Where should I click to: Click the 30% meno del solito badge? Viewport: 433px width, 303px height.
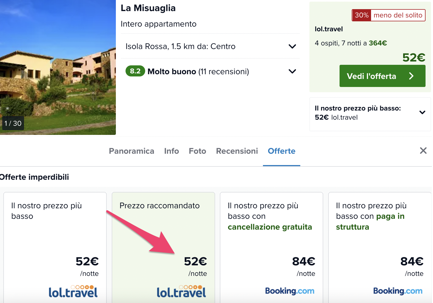point(388,15)
